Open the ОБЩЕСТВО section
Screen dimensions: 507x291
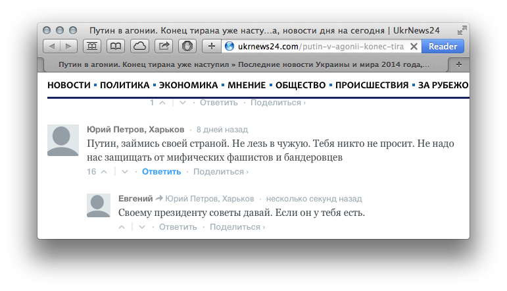pyautogui.click(x=301, y=85)
